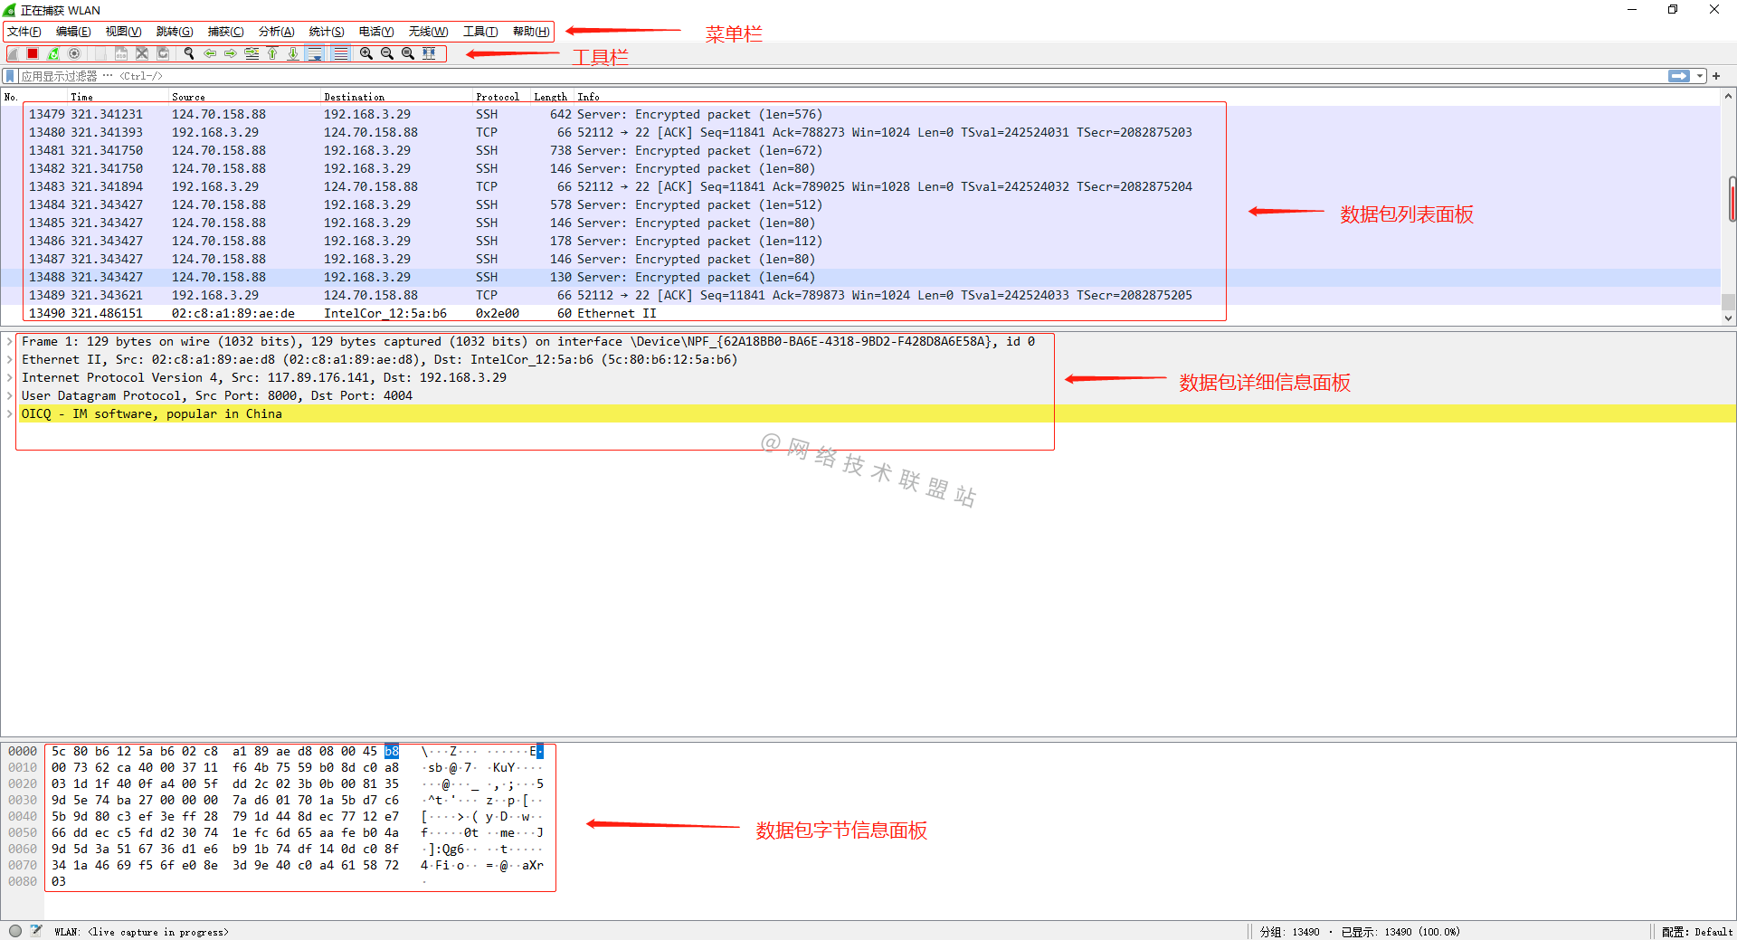
Task: Click the add filter button plus sign
Action: tap(1716, 76)
